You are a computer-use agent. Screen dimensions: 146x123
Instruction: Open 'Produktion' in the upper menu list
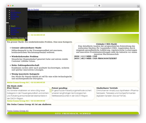tap(16, 13)
